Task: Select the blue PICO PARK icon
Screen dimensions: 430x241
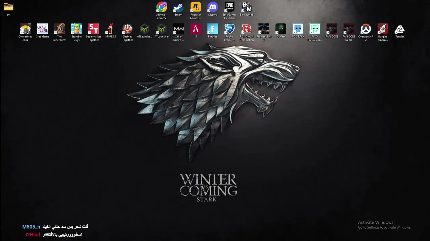Action: pyautogui.click(x=298, y=29)
